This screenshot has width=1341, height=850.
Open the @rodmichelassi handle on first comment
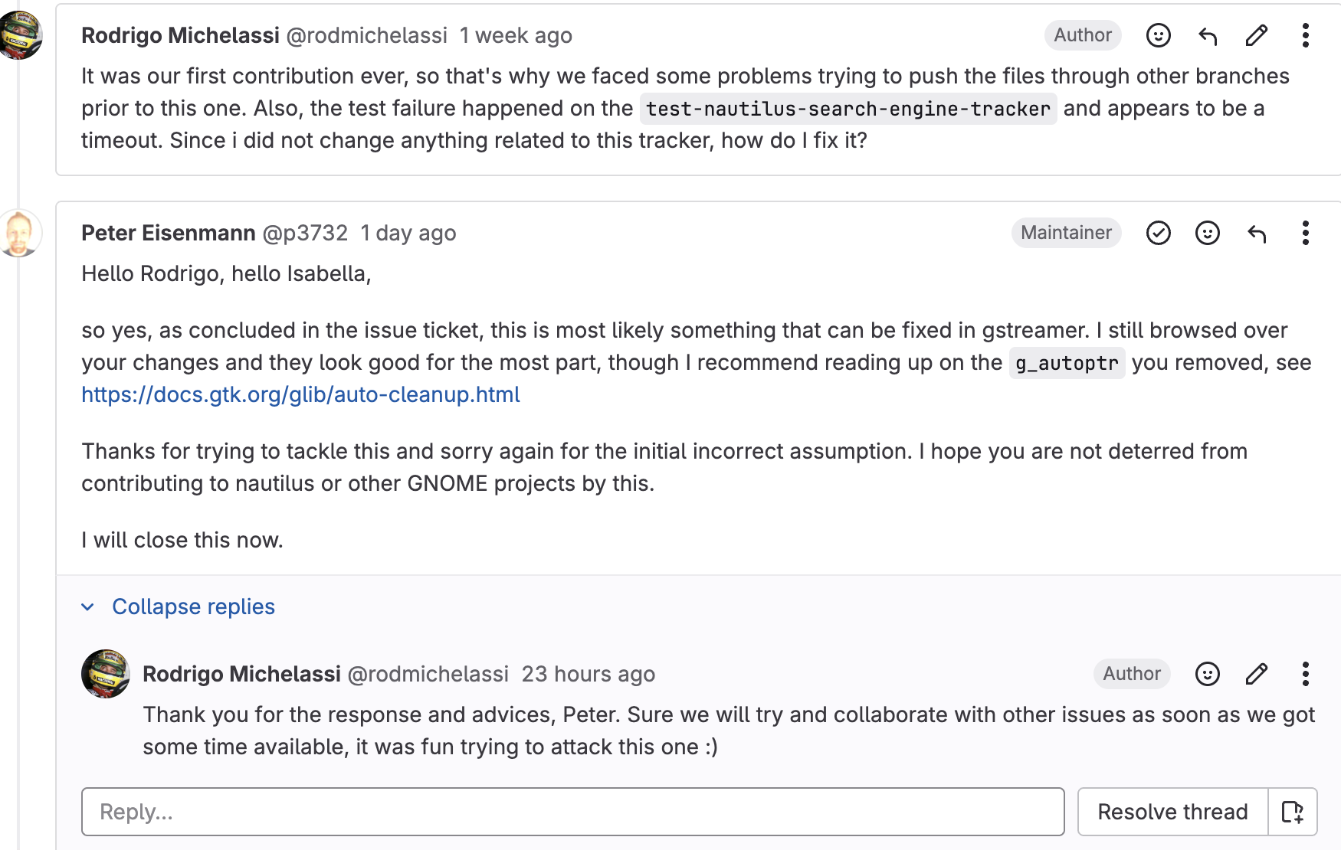tap(366, 35)
